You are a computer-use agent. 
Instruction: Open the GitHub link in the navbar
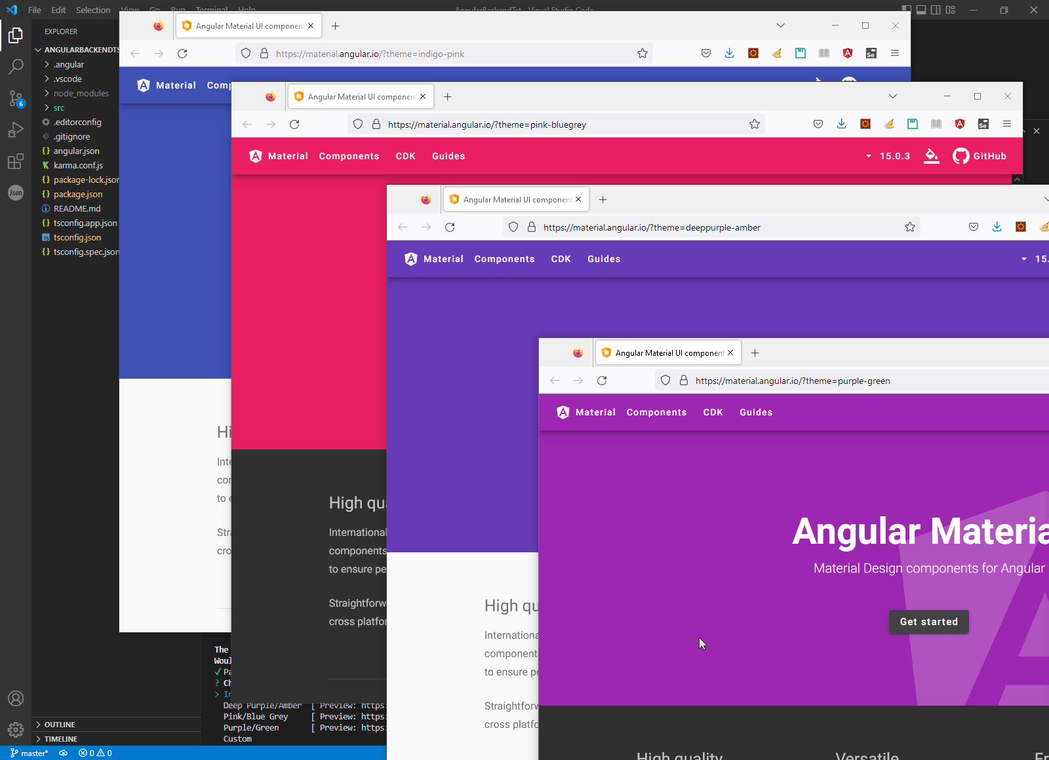[980, 156]
